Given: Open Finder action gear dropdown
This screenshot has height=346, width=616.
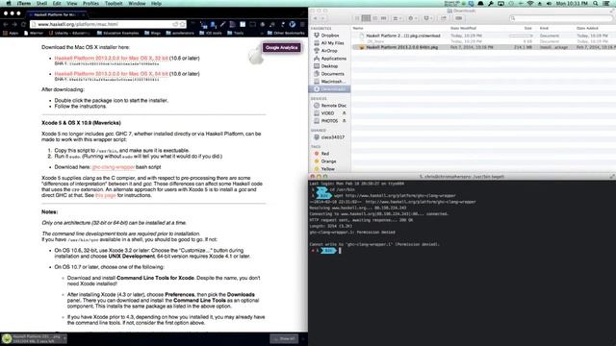Looking at the screenshot, I should click(412, 18).
